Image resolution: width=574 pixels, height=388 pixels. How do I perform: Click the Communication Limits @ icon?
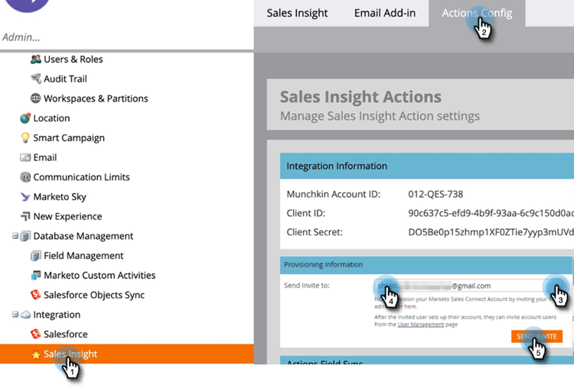25,177
